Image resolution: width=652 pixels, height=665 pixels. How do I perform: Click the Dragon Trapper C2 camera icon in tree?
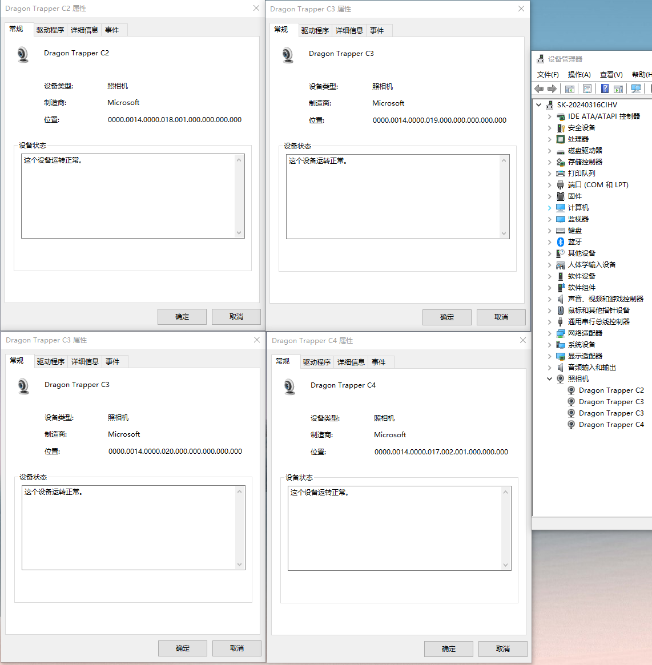tap(571, 390)
